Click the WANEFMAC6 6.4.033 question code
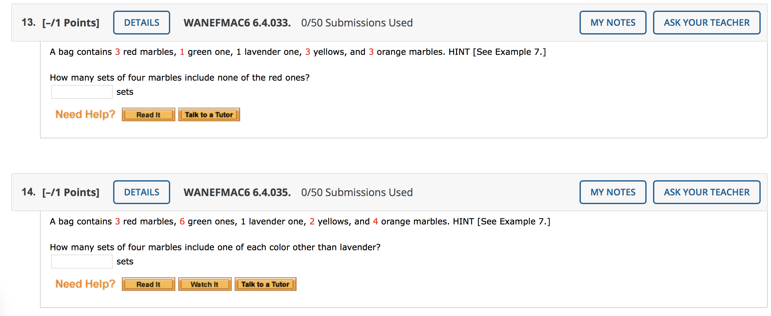771x316 pixels. pos(237,23)
